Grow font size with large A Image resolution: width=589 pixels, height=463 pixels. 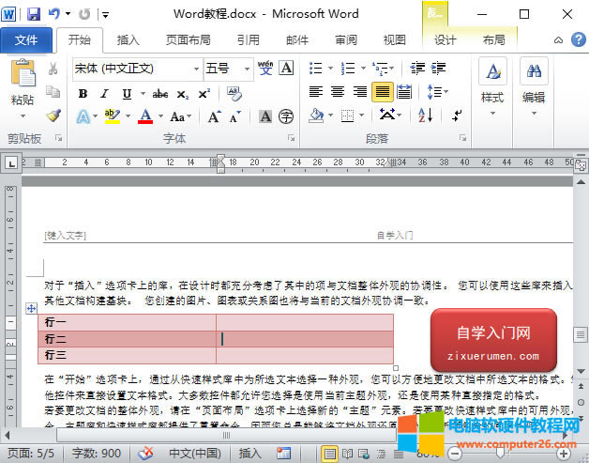(x=215, y=116)
